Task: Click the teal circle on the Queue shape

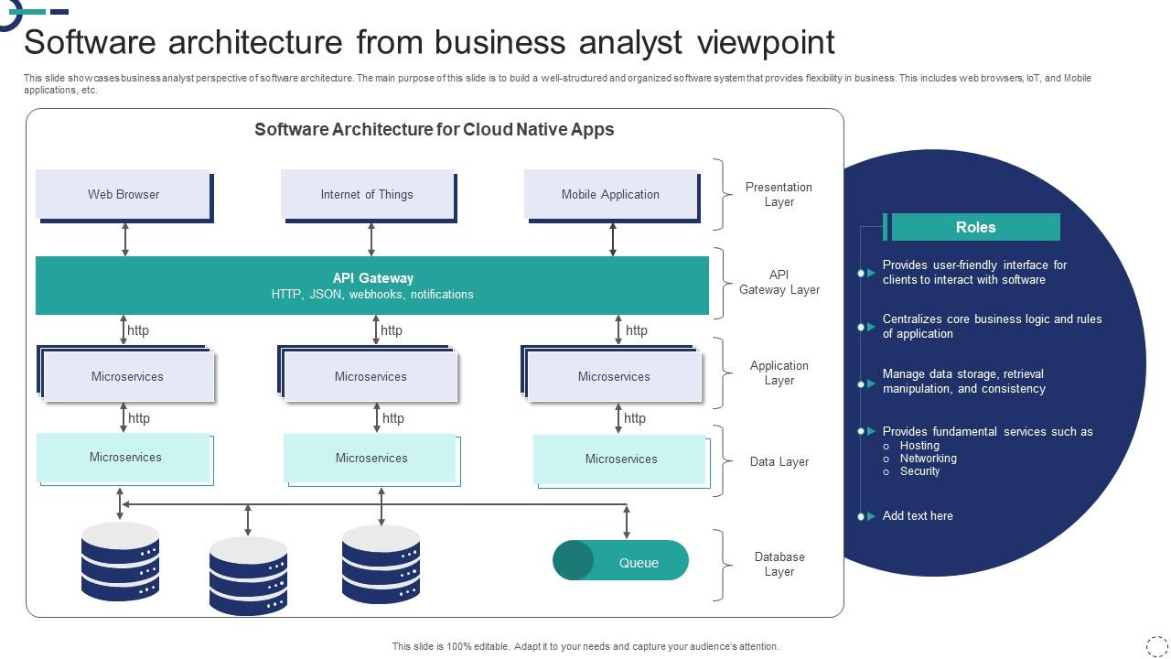Action: [x=575, y=561]
